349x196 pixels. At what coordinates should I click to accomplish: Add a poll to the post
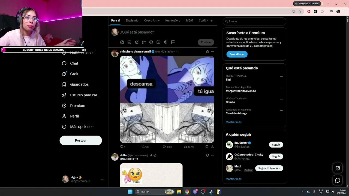(x=144, y=42)
